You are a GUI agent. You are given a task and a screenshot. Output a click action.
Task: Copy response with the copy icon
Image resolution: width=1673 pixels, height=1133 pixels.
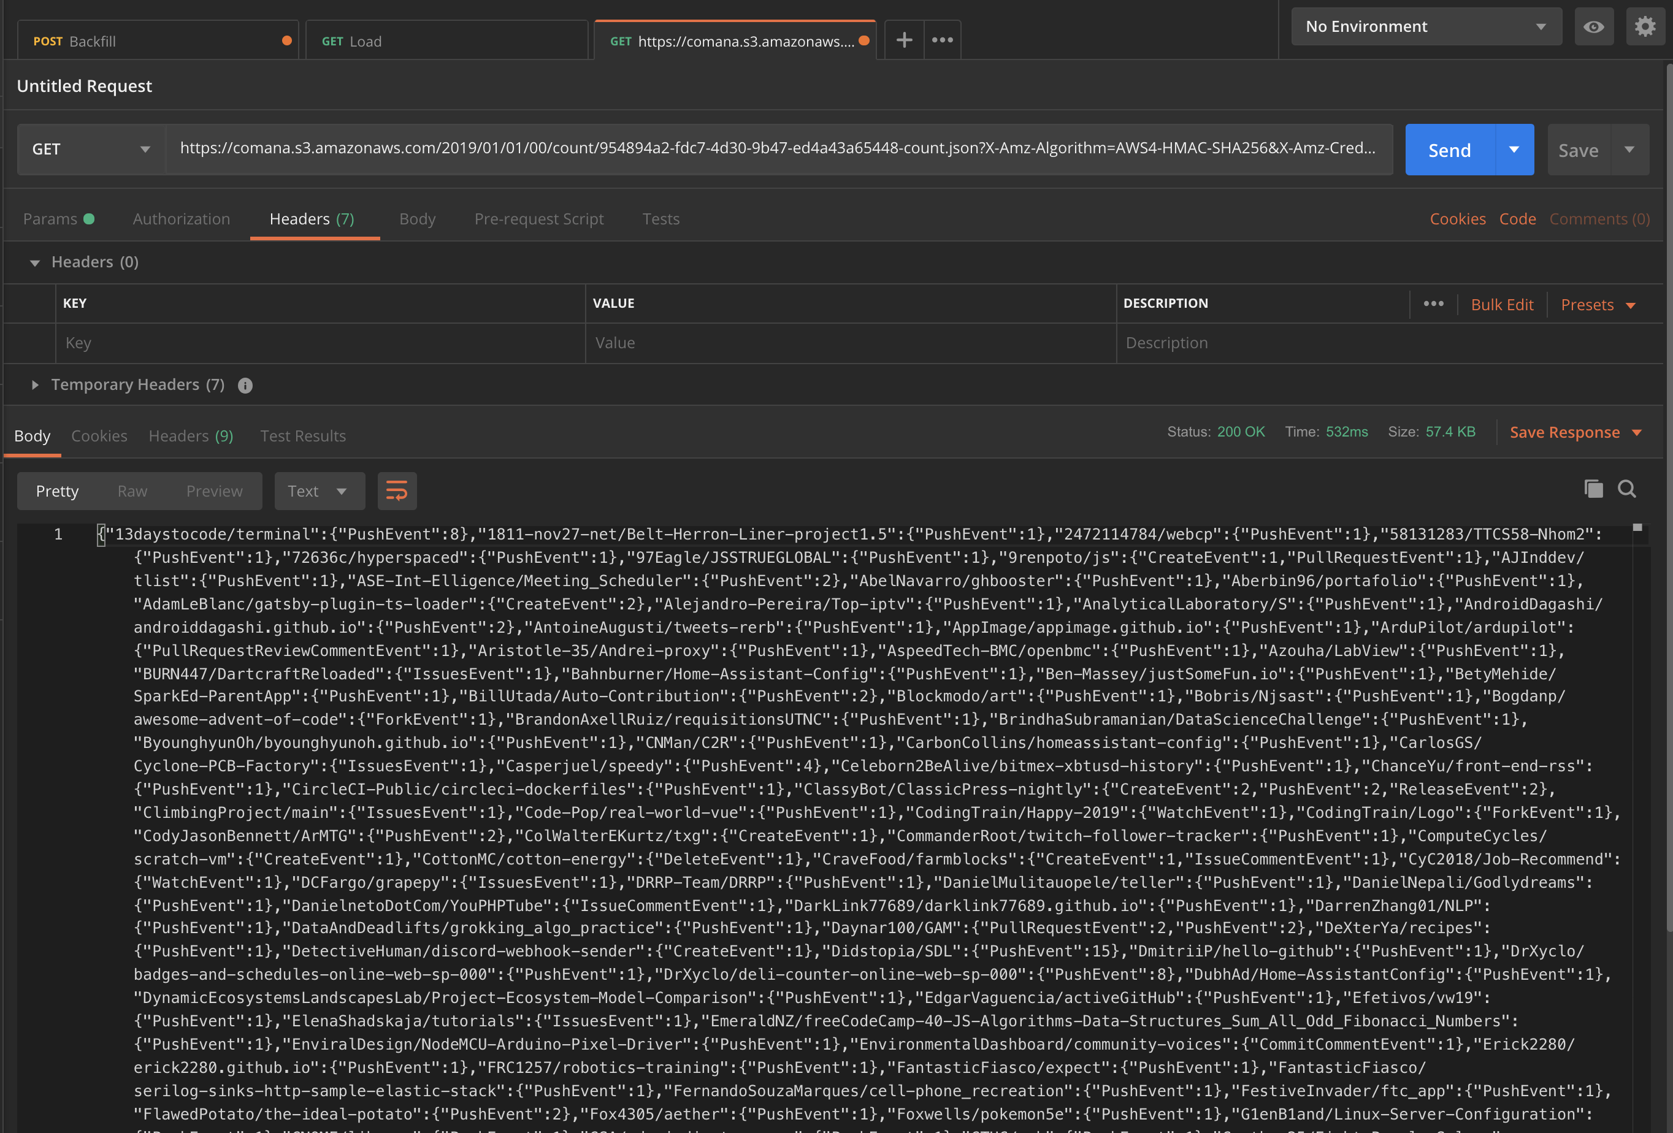[1593, 489]
